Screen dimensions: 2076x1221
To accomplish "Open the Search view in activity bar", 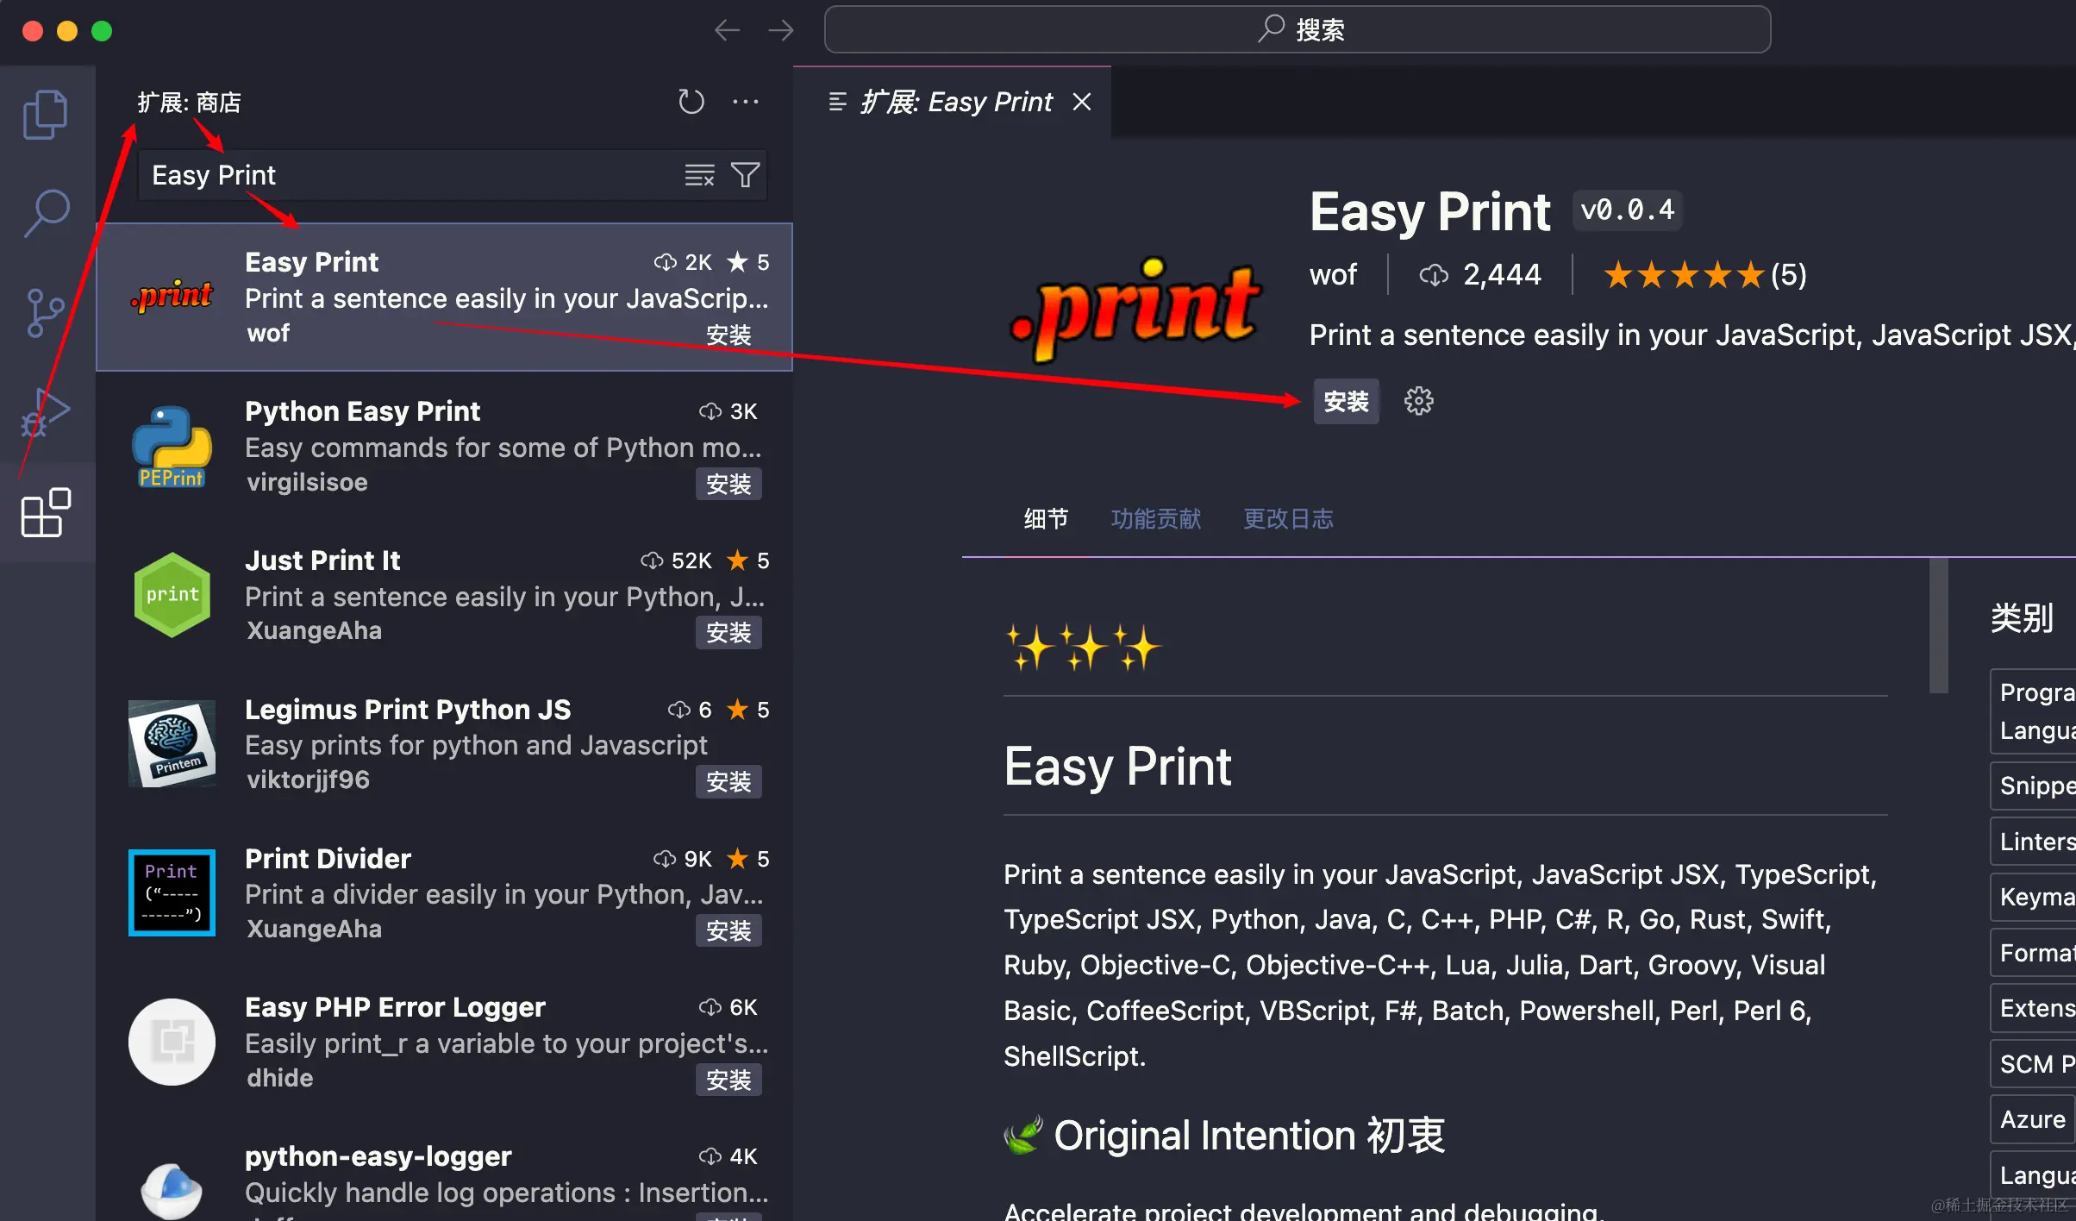I will (46, 213).
